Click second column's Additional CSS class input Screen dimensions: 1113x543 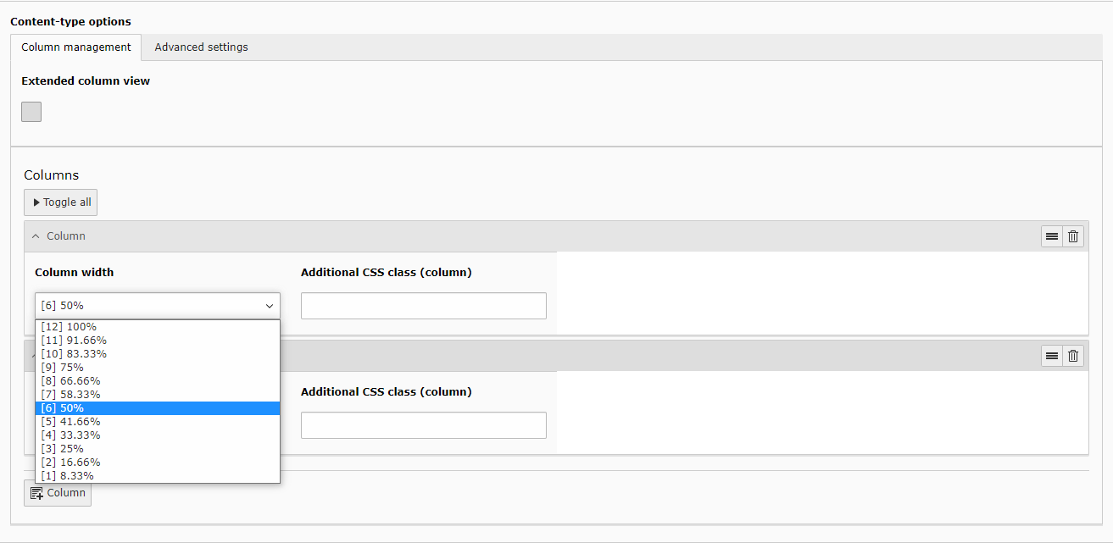click(423, 425)
